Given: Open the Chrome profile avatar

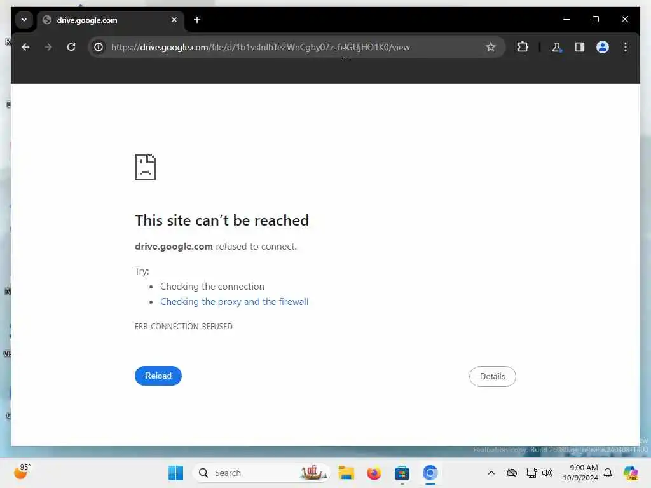Looking at the screenshot, I should (603, 47).
